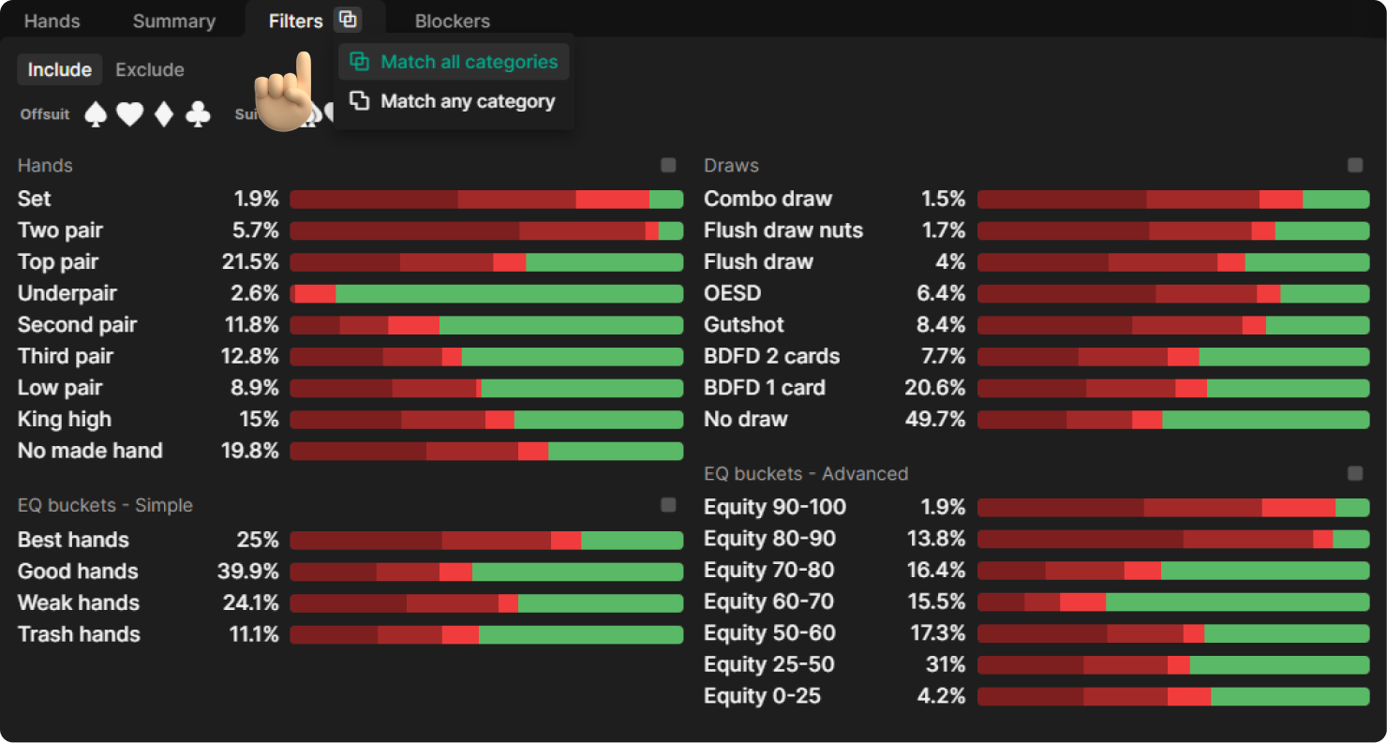
Task: Click the Equity 60-70 strategy bar
Action: pyautogui.click(x=1173, y=602)
